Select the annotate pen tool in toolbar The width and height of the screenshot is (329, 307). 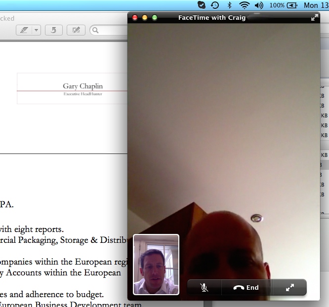pyautogui.click(x=23, y=30)
